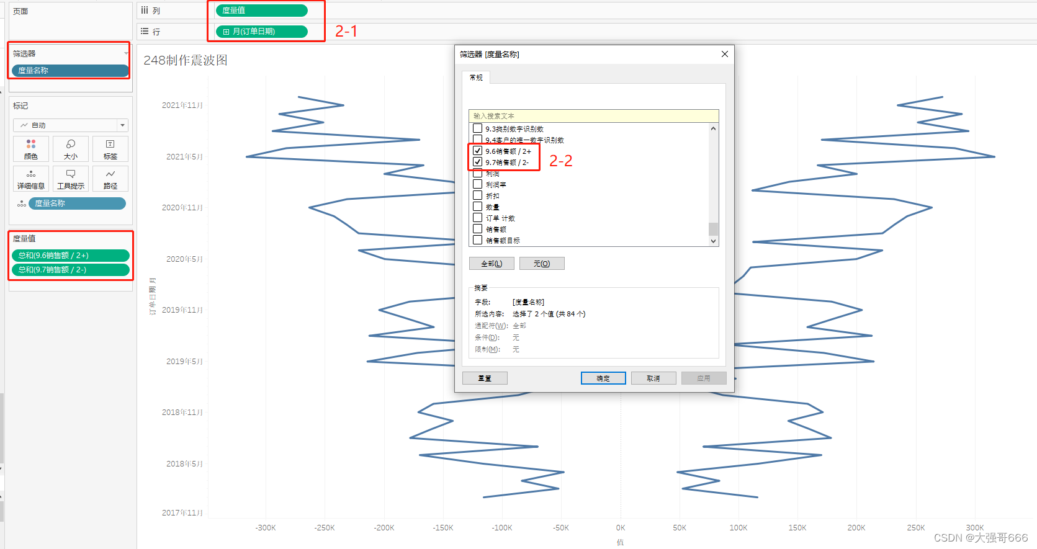The image size is (1037, 549).
Task: Click the 全部(L) button
Action: point(492,264)
